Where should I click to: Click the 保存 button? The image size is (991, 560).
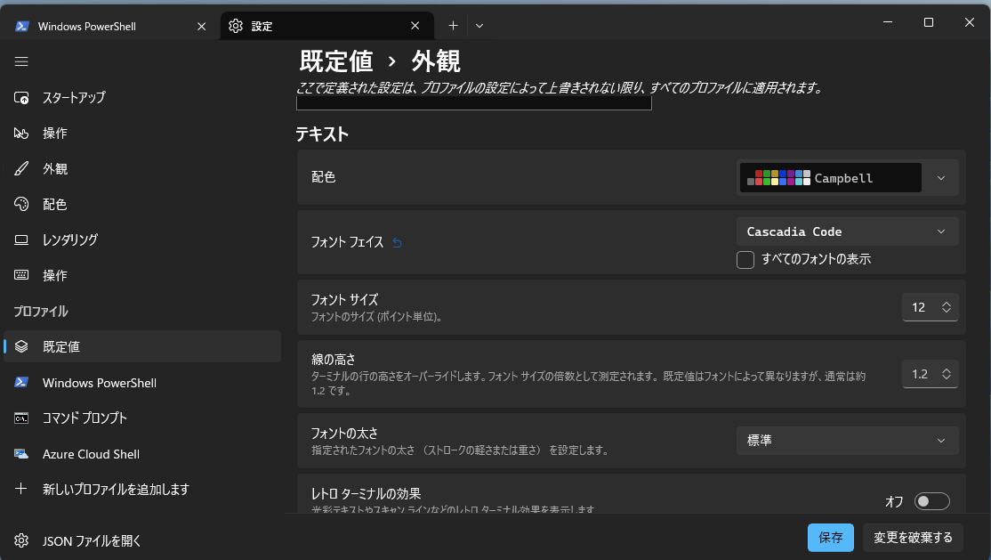pyautogui.click(x=830, y=538)
